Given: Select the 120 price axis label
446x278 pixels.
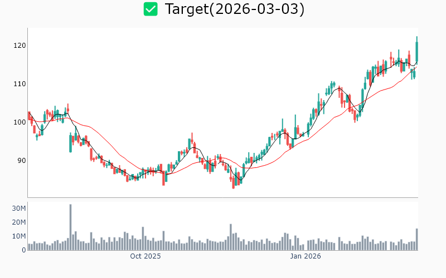Looking at the screenshot, I should tap(19, 45).
